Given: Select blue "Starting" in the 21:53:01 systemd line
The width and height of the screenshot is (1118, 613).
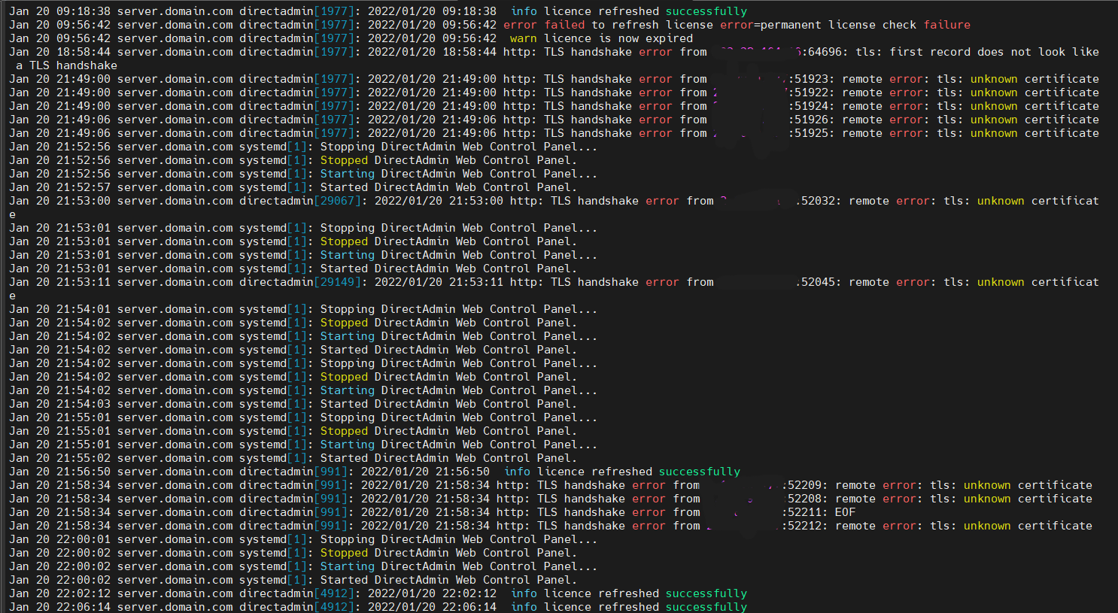Looking at the screenshot, I should (347, 255).
